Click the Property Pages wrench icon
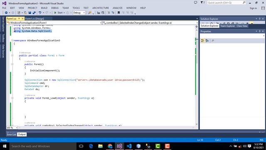The width and height of the screenshot is (266, 150). coord(213,40)
